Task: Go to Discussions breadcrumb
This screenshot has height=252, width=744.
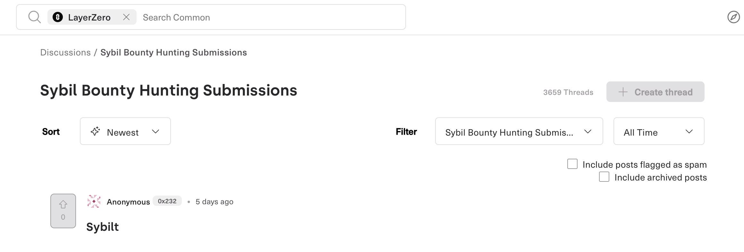Action: (x=65, y=52)
